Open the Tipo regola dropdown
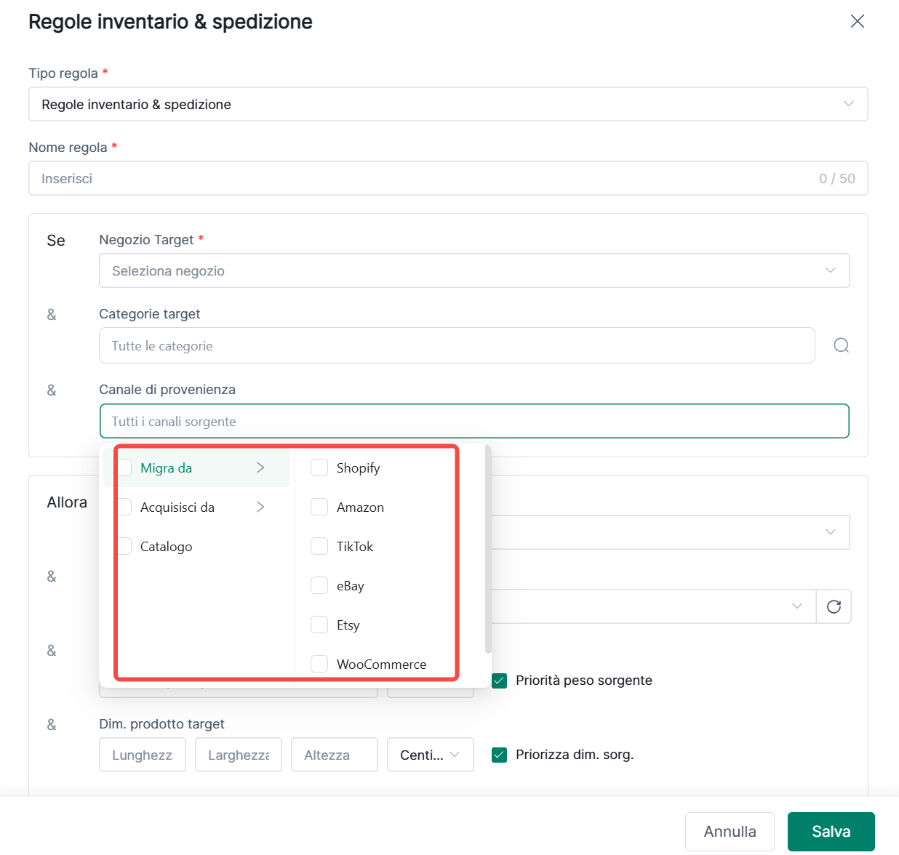The height and width of the screenshot is (855, 899). pos(447,104)
